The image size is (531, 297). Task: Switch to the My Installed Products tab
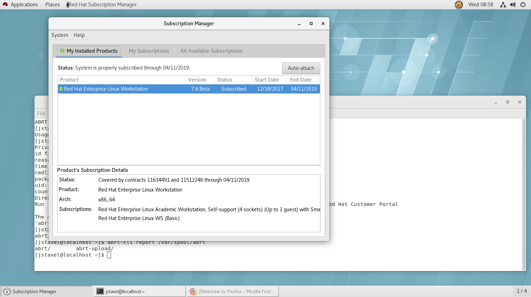point(89,51)
